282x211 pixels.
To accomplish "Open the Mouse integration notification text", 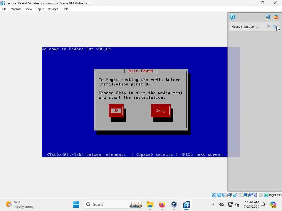I will (x=245, y=27).
